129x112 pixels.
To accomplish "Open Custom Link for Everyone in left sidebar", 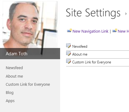I will [28, 85].
